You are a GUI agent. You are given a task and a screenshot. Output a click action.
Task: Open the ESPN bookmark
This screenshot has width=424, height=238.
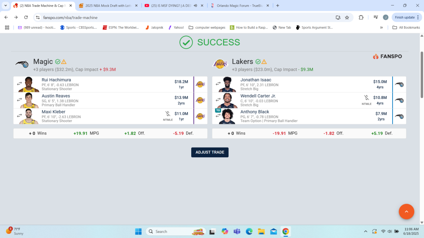121,27
